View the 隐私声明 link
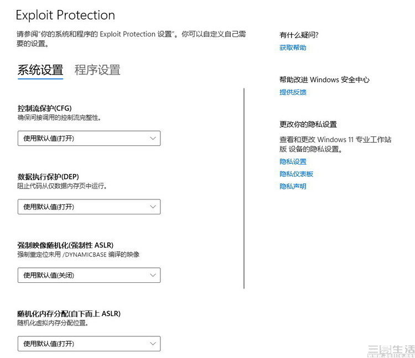Screen dimensions: 415x358 click(x=293, y=187)
